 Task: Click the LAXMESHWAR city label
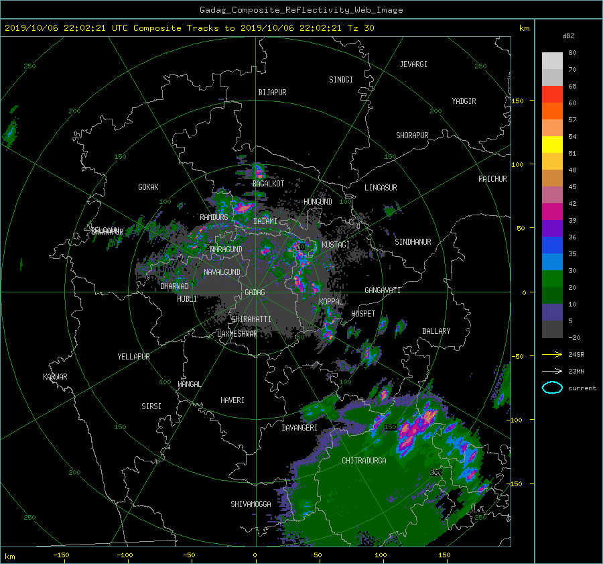[x=237, y=334]
